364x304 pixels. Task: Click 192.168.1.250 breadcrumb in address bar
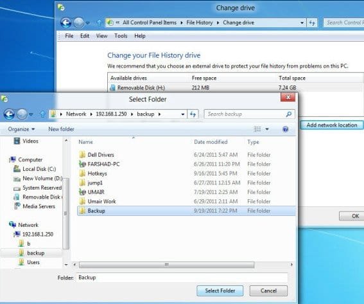(111, 114)
